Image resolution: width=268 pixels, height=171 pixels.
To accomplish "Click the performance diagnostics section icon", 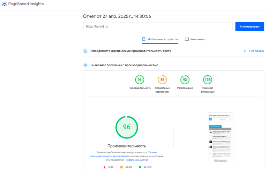I will [85, 65].
